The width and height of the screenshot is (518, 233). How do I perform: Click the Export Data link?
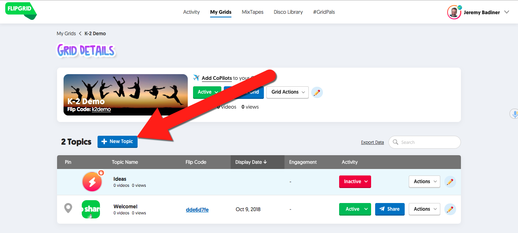click(372, 142)
